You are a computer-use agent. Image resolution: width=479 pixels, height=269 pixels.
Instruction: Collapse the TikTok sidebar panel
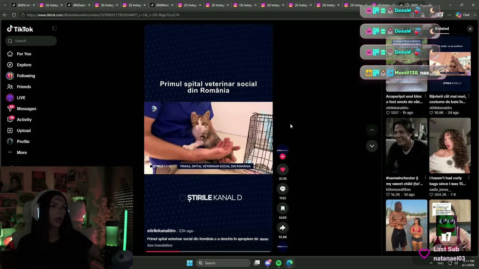[54, 28]
